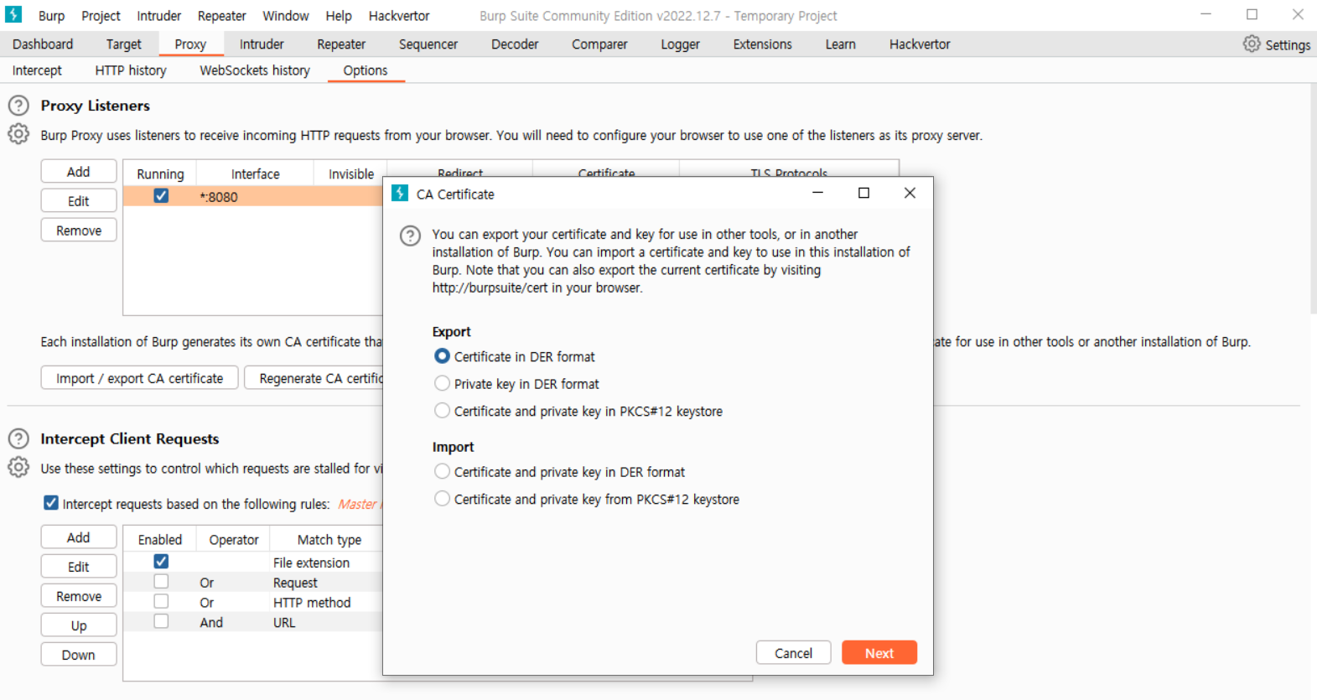Open the Hackvertor menu
The height and width of the screenshot is (700, 1317).
[x=399, y=16]
